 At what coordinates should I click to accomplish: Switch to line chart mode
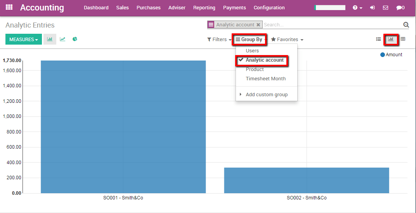click(x=62, y=39)
